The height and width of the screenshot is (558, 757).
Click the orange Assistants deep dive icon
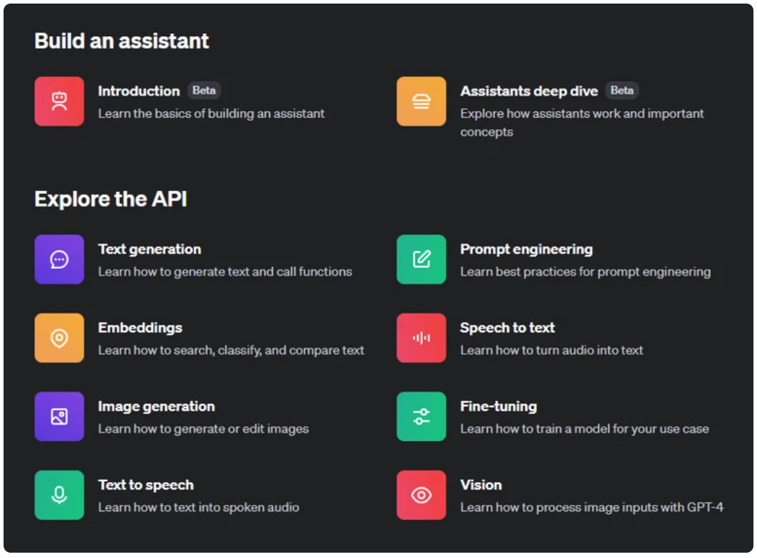pyautogui.click(x=421, y=101)
